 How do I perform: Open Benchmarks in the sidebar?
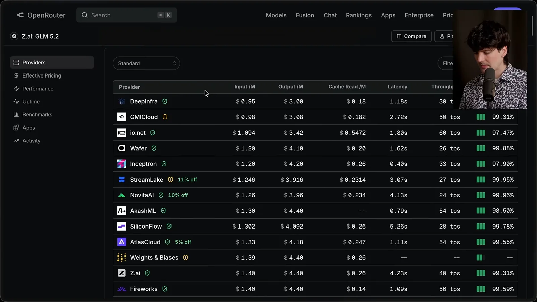tap(52, 114)
